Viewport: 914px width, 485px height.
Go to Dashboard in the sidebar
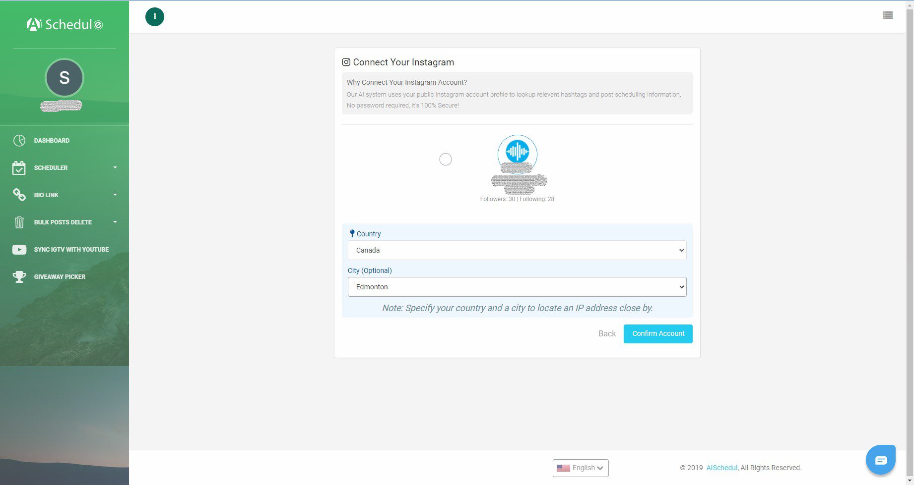[52, 141]
